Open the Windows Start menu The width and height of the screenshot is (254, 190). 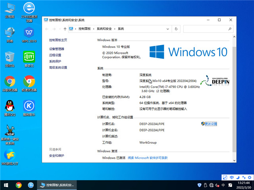point(6,185)
